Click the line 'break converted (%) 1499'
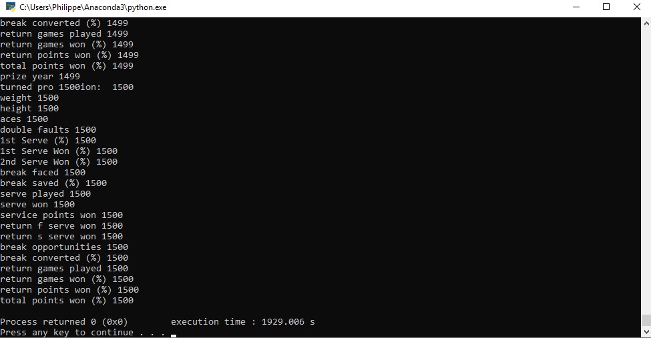Screen dimensions: 651x338 pos(64,23)
